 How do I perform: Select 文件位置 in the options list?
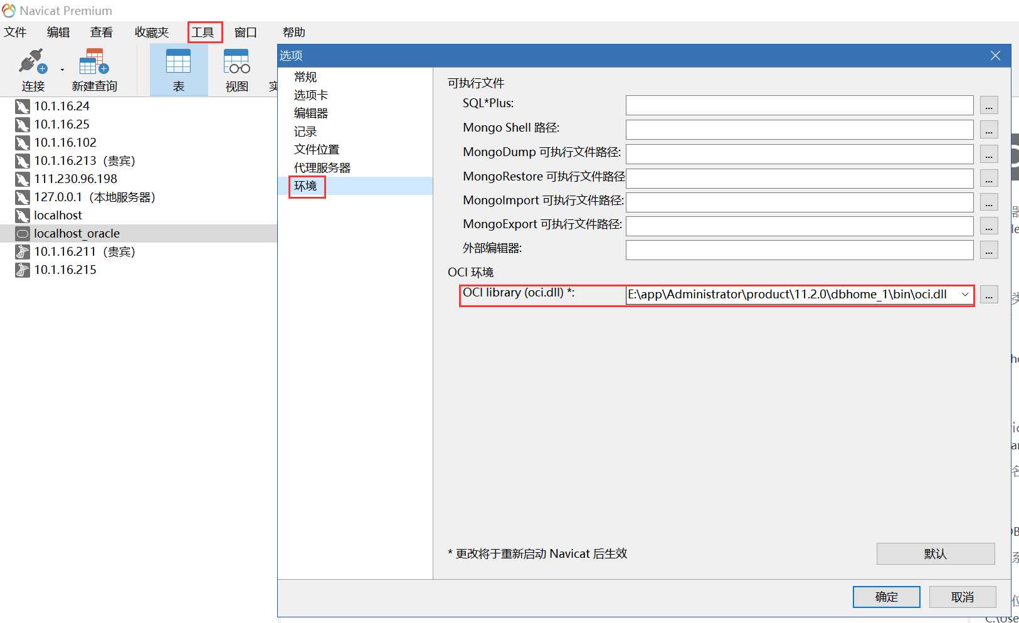click(317, 150)
